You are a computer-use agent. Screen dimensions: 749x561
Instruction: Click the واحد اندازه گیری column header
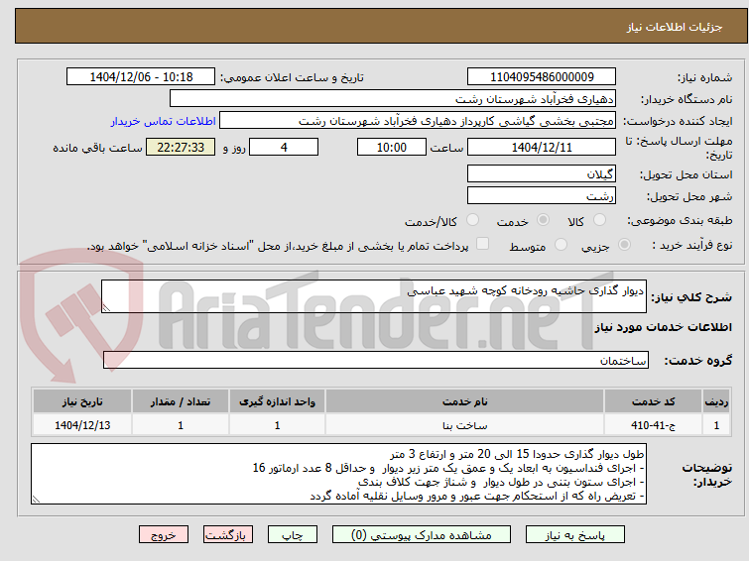[x=277, y=401]
